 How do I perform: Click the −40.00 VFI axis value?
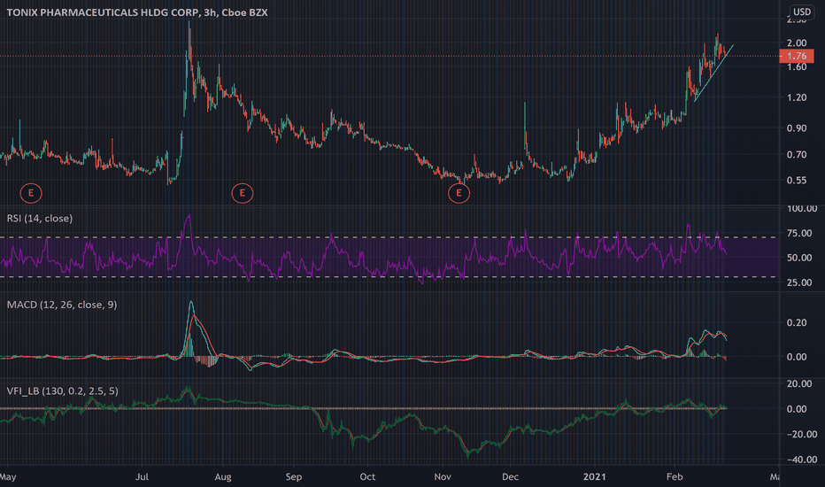tap(802, 460)
